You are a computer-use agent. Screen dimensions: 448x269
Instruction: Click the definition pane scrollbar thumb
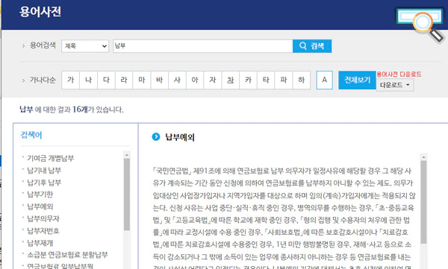click(423, 202)
